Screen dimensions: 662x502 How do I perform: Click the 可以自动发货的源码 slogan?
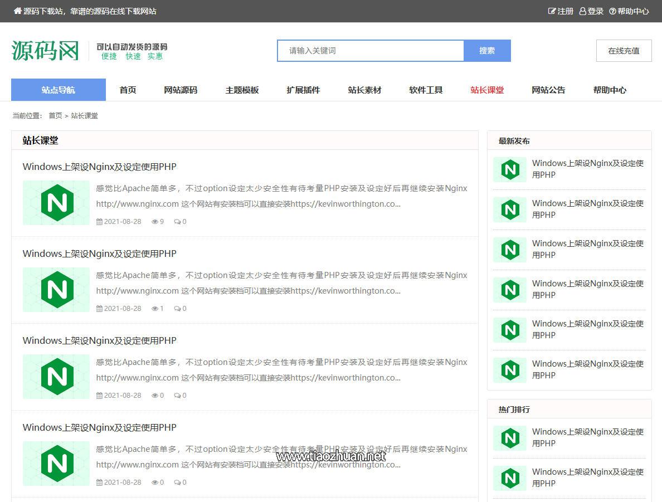132,47
